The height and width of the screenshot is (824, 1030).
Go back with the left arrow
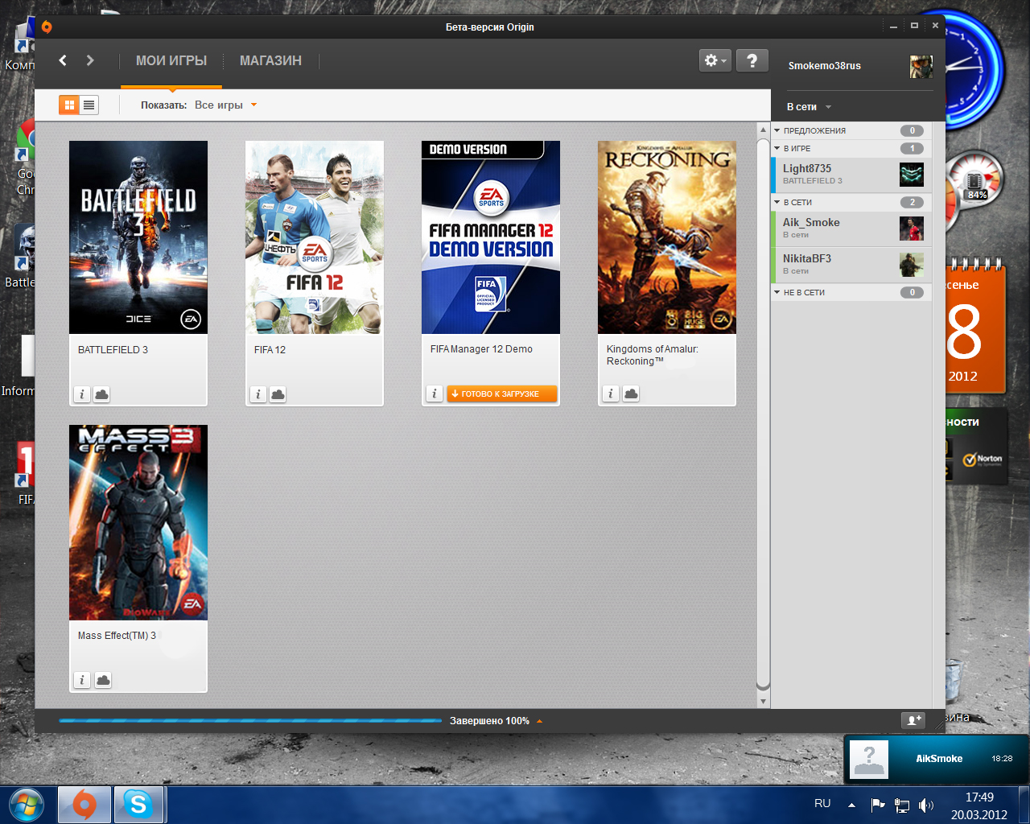pos(63,60)
